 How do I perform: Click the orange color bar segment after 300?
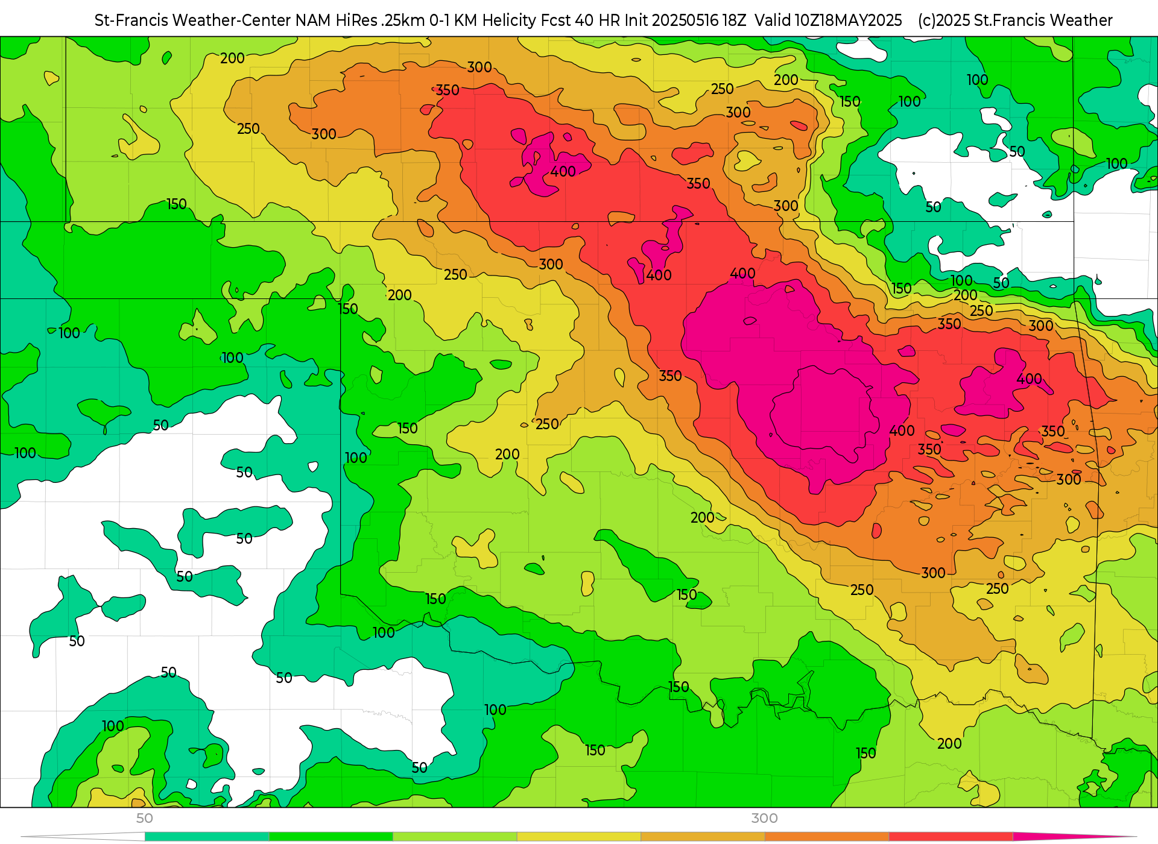tap(827, 837)
